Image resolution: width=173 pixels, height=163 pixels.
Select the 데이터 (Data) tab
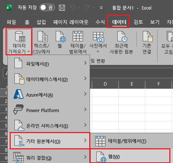[x=119, y=22]
